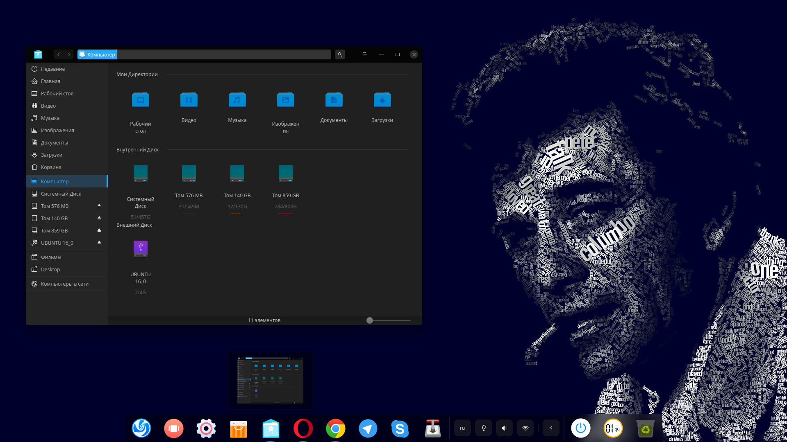Click the Компьютер breadcrumb in address bar
This screenshot has width=787, height=442.
[x=97, y=54]
